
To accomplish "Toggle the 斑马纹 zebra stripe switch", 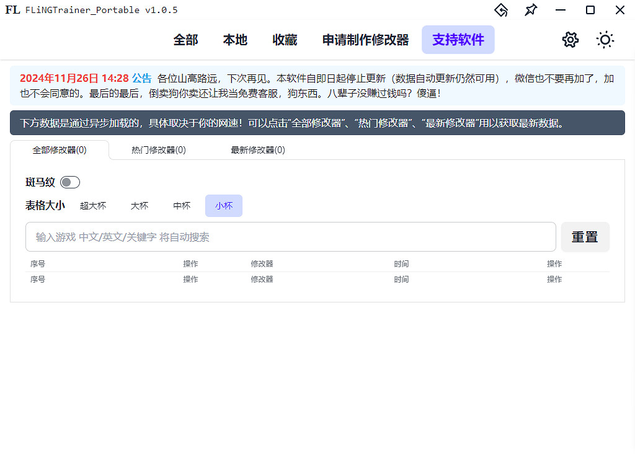I will (x=69, y=182).
